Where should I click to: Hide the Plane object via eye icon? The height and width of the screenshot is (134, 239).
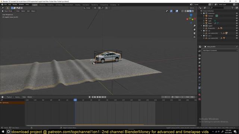pyautogui.click(x=237, y=23)
